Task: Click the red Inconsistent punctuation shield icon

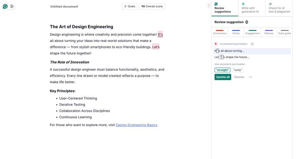Action: pyautogui.click(x=216, y=44)
